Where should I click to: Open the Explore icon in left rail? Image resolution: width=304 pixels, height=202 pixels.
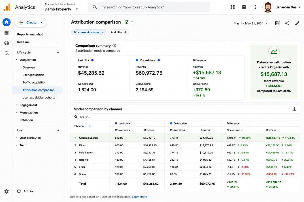coord(7,43)
